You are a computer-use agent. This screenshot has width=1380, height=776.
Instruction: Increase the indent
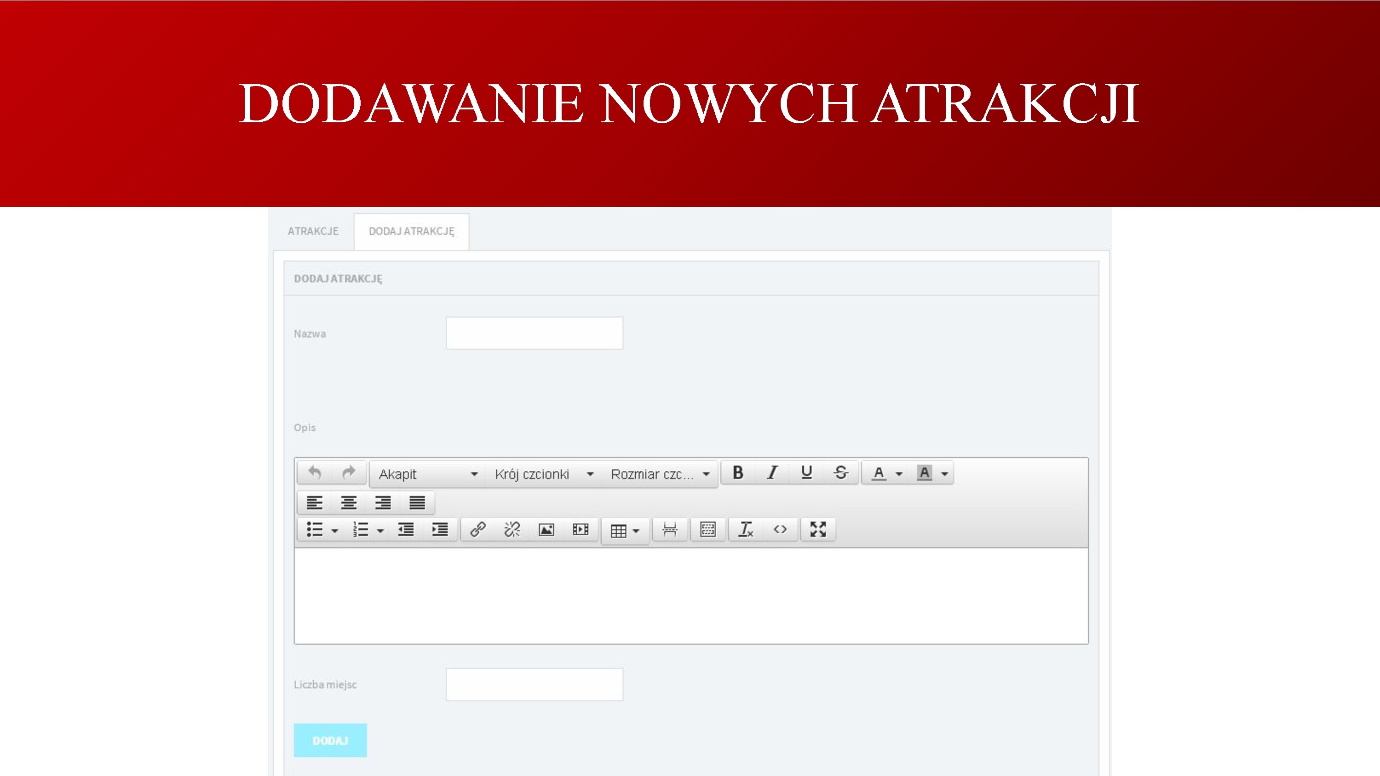point(440,530)
